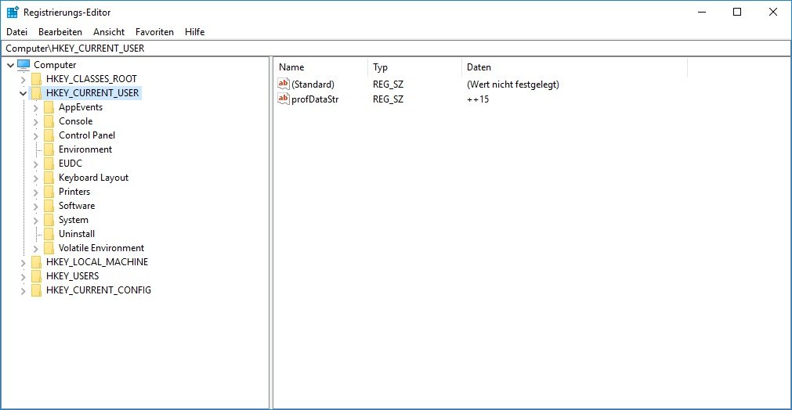Select the AppEvents key label
Image resolution: width=792 pixels, height=410 pixels.
tap(81, 107)
